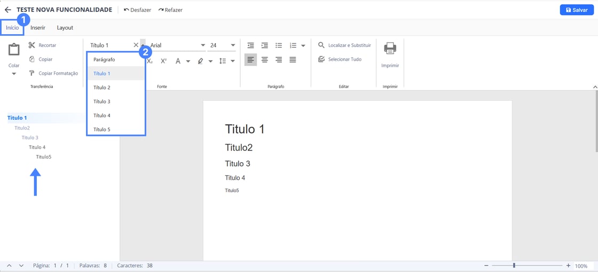The width and height of the screenshot is (598, 272).
Task: Go back using the left arrow icon
Action: click(7, 10)
